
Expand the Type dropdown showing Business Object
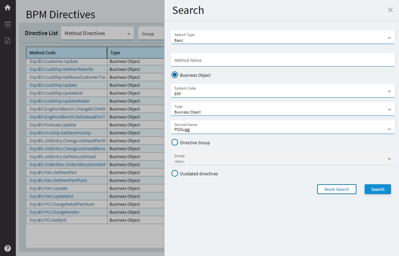click(283, 109)
